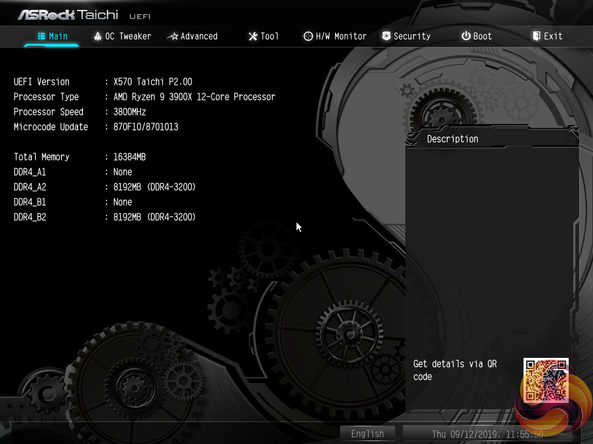Open the OC Tweaker tab
This screenshot has width=593, height=444.
[x=123, y=36]
